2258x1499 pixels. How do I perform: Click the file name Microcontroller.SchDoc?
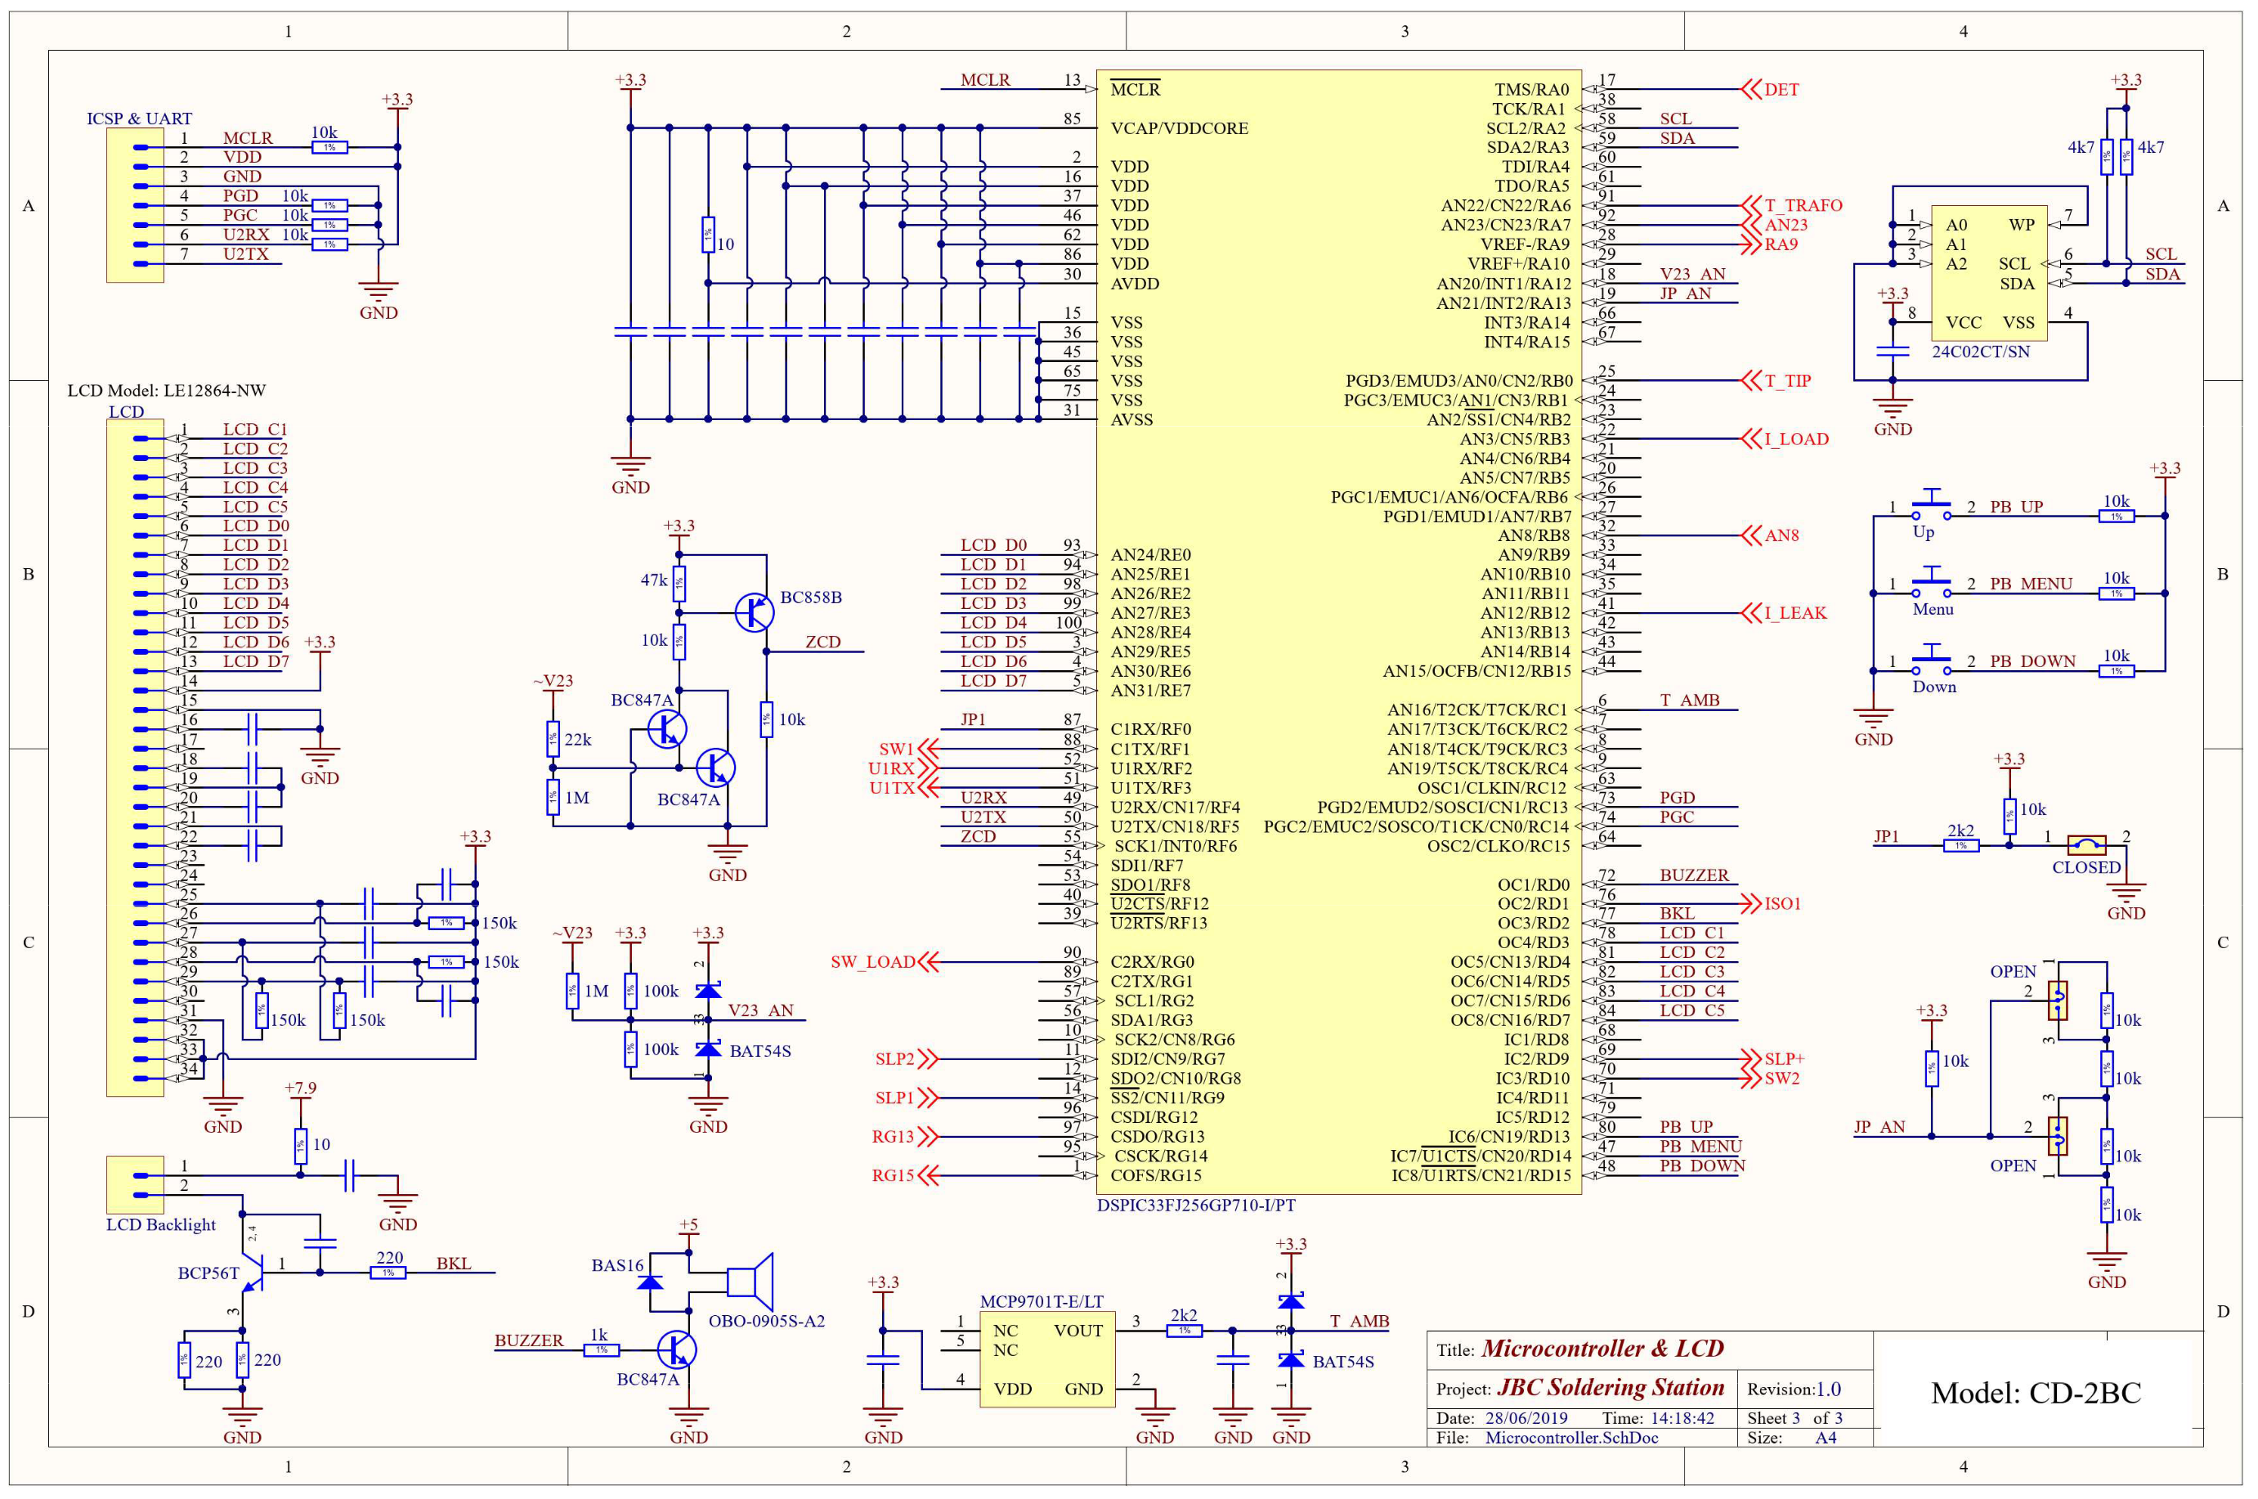[x=1571, y=1438]
